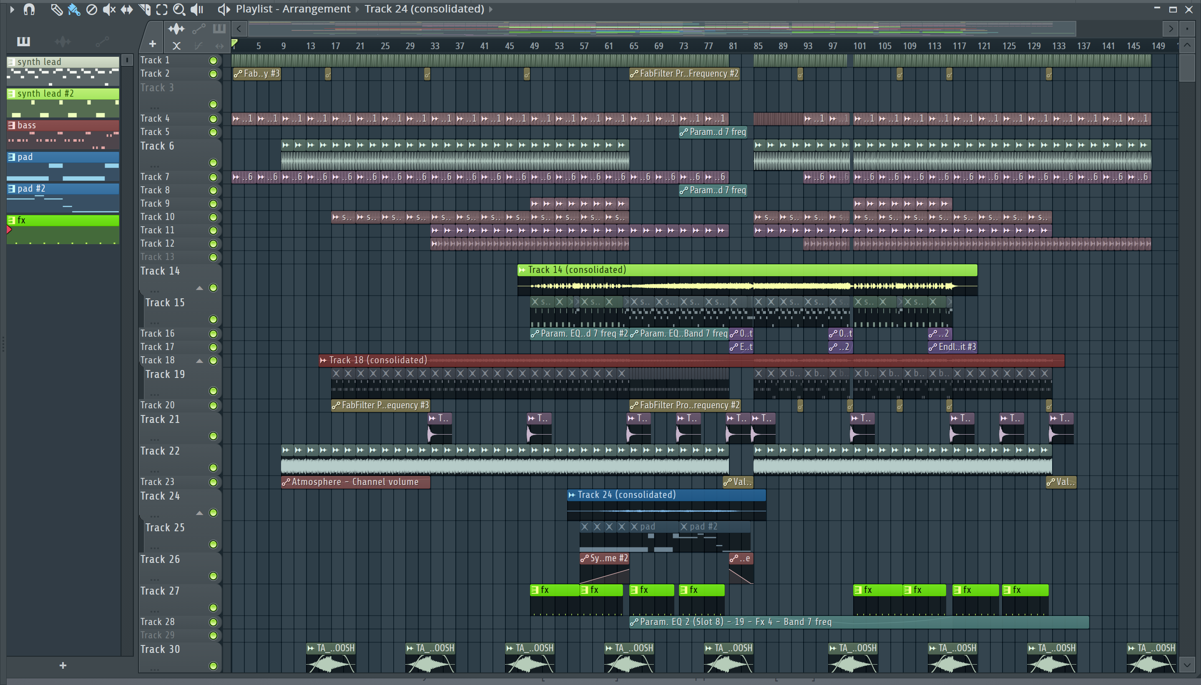Click the up arrow of vertical scrollbar

point(1187,45)
